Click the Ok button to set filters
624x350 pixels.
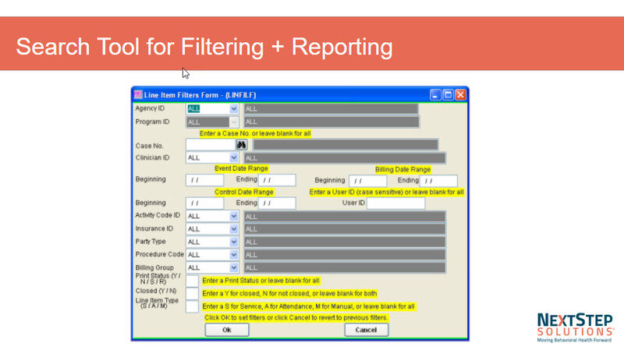(226, 330)
